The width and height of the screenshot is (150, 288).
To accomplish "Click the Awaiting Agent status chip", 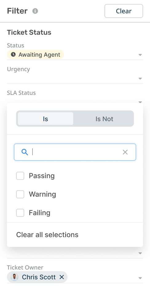I will (35, 55).
